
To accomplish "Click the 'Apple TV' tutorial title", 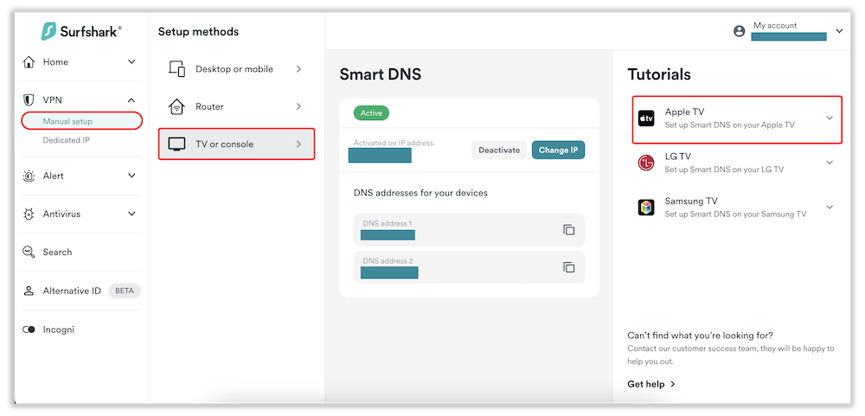I will (684, 112).
